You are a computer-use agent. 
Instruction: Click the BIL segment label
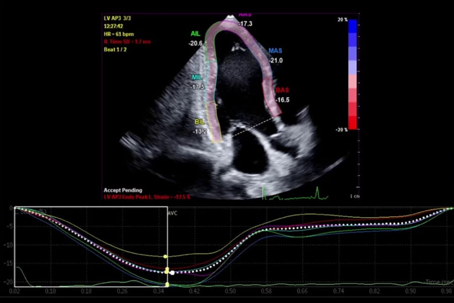pos(200,122)
